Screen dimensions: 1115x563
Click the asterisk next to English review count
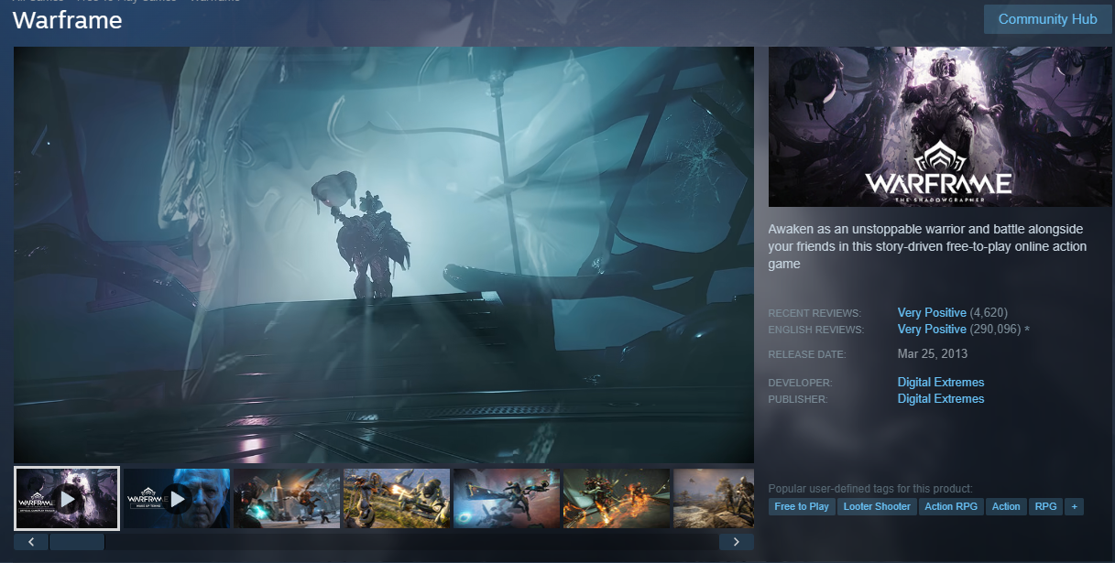1026,330
